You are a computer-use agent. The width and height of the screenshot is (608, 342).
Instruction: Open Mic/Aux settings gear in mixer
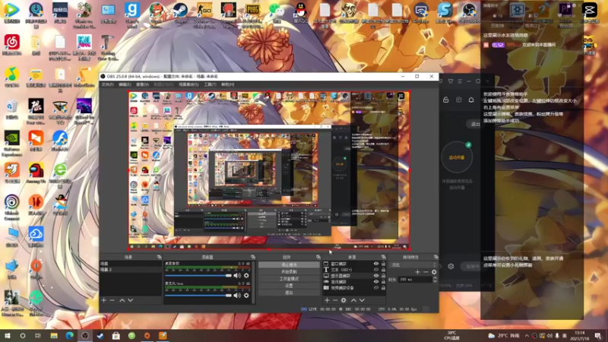click(x=246, y=296)
